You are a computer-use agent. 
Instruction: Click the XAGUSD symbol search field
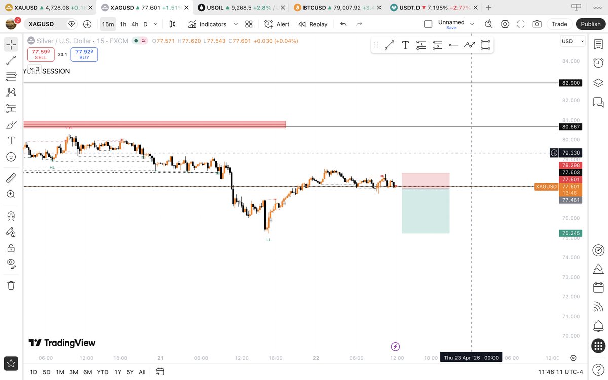(x=51, y=24)
